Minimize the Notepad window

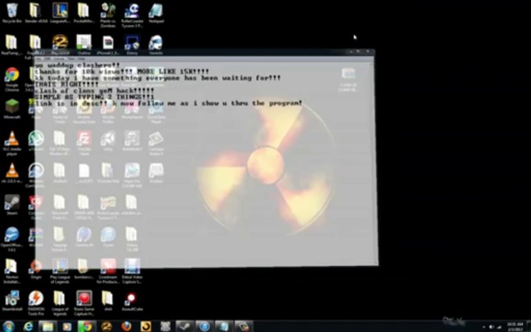[350, 52]
